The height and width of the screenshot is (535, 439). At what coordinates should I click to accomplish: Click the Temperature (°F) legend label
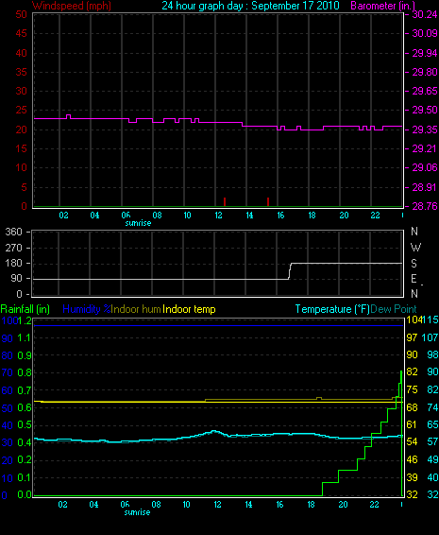pos(332,309)
